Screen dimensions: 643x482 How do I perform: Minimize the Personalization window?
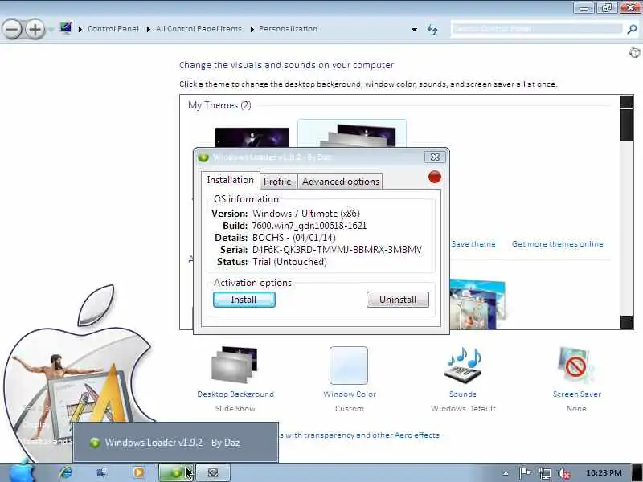584,8
